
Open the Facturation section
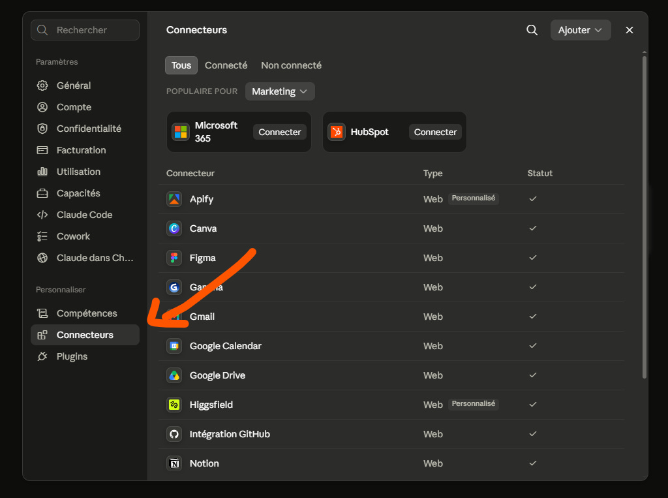(85, 150)
